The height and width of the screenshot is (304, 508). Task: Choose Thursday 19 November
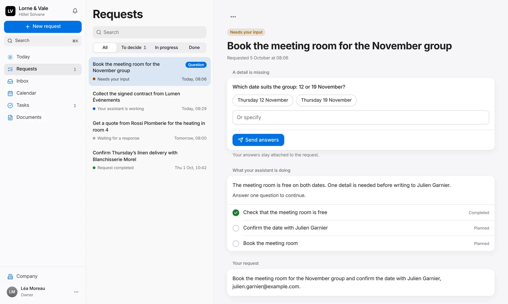tap(326, 100)
